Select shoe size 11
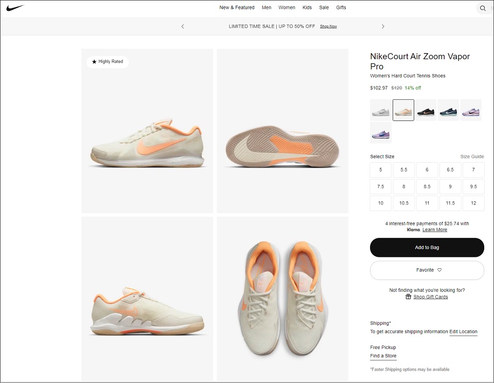Viewport: 494px width, 383px height. [x=427, y=203]
